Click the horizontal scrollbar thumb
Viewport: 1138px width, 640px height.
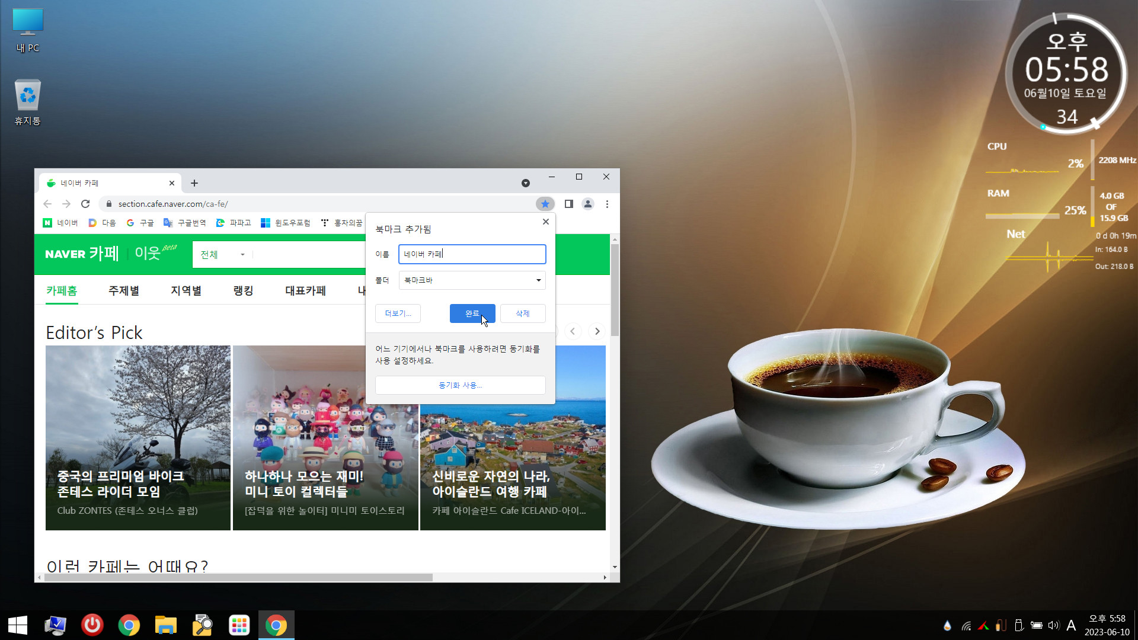238,577
